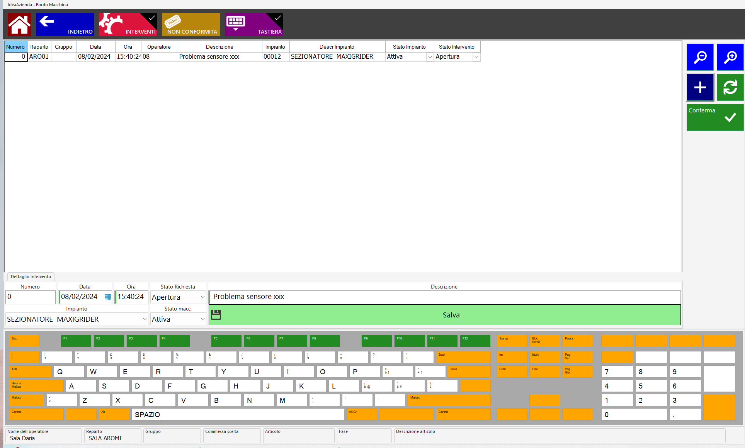Viewport: 745px width, 448px height.
Task: Sort by Numero column header
Action: [x=15, y=47]
